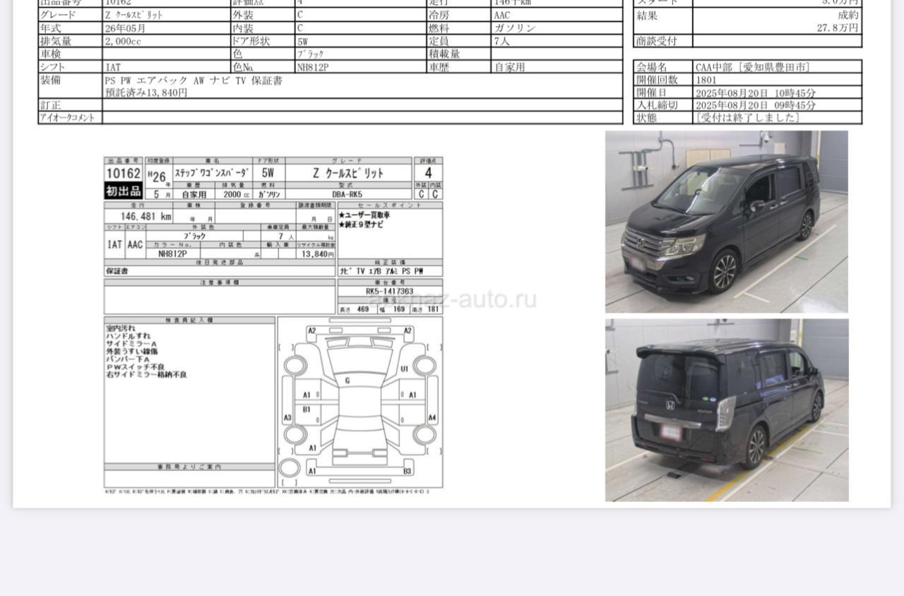Select the lot number 10162 on auction sheet
This screenshot has height=596, width=904.
pos(124,174)
